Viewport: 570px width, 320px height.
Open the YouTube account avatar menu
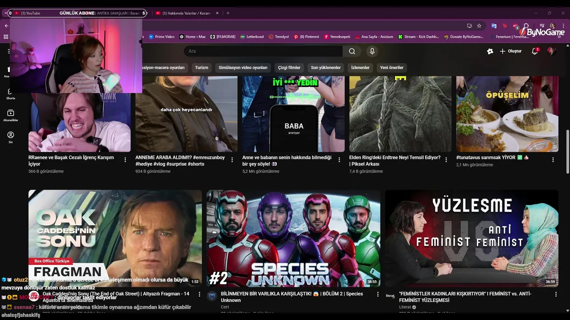pos(551,51)
